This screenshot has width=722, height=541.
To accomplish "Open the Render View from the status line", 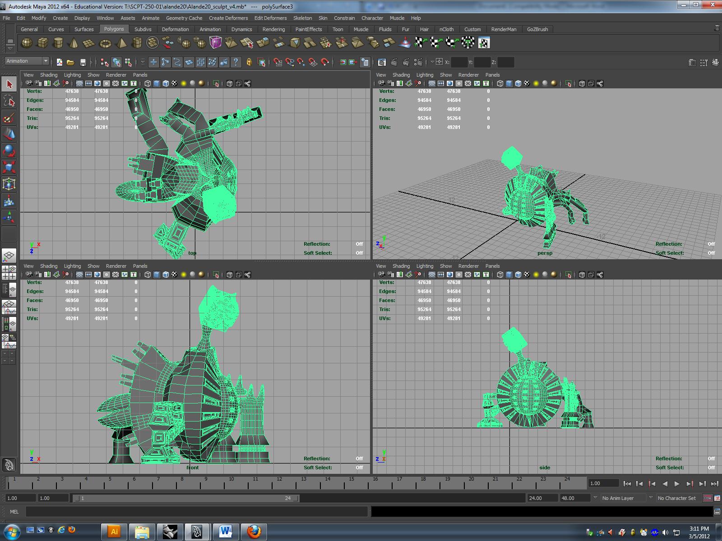I will [382, 62].
